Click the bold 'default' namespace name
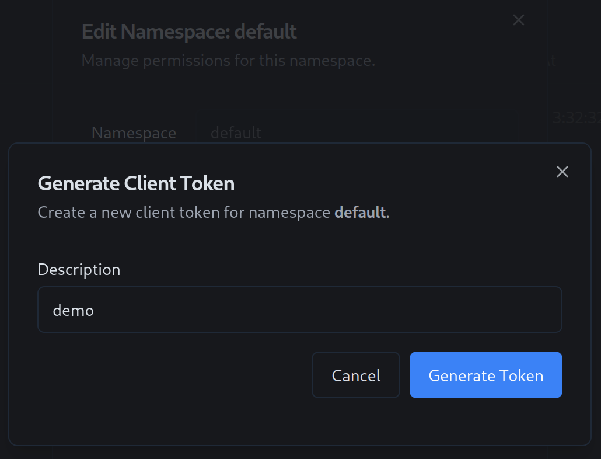Screen dimensions: 601x459 coord(359,212)
